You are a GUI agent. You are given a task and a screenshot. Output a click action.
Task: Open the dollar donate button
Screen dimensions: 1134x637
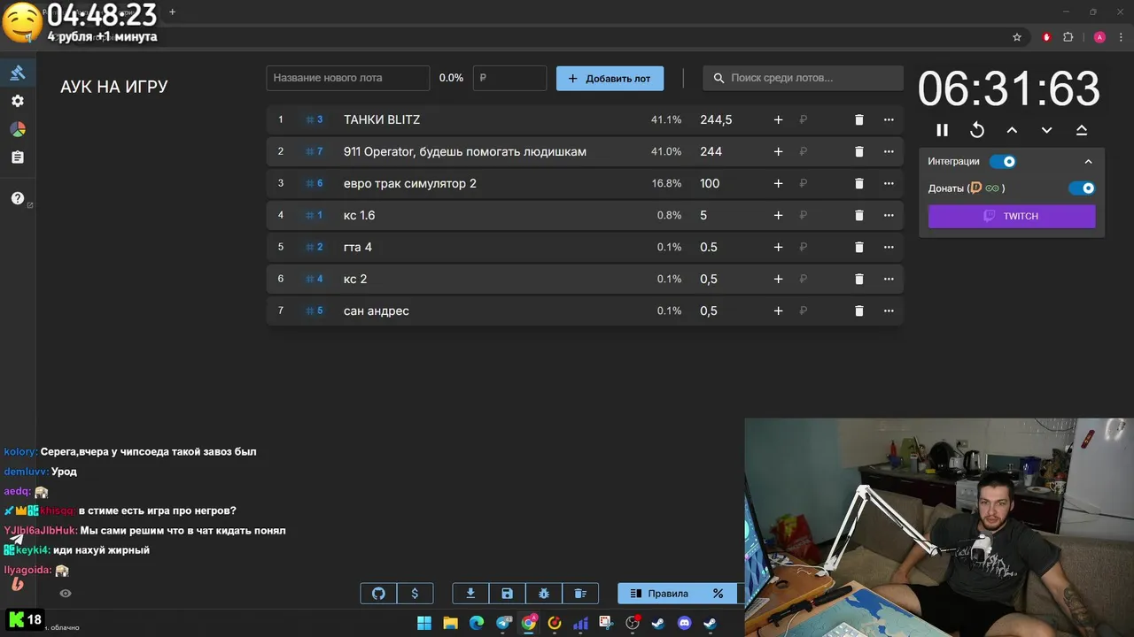415,594
